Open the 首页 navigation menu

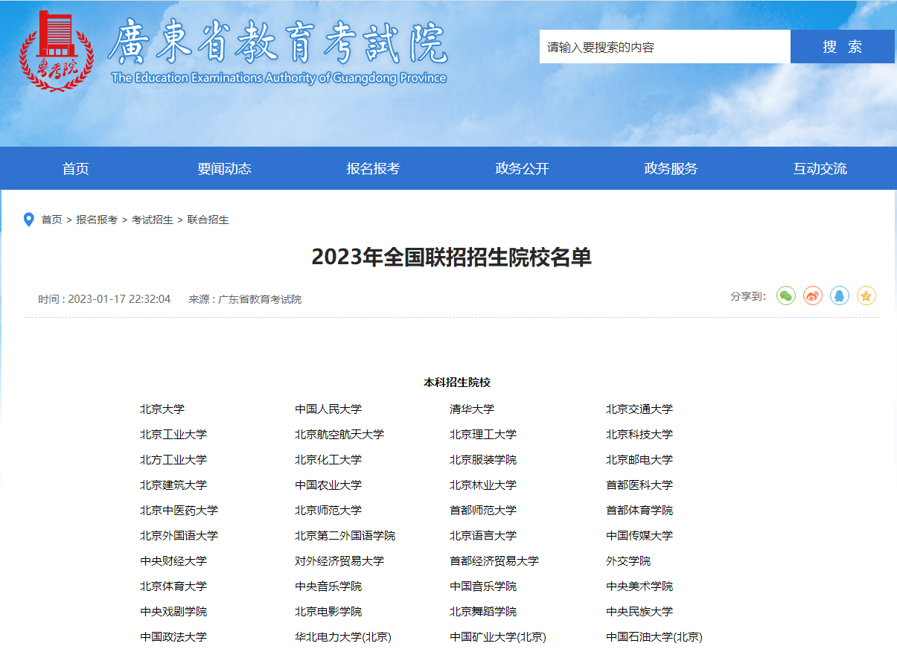point(75,169)
